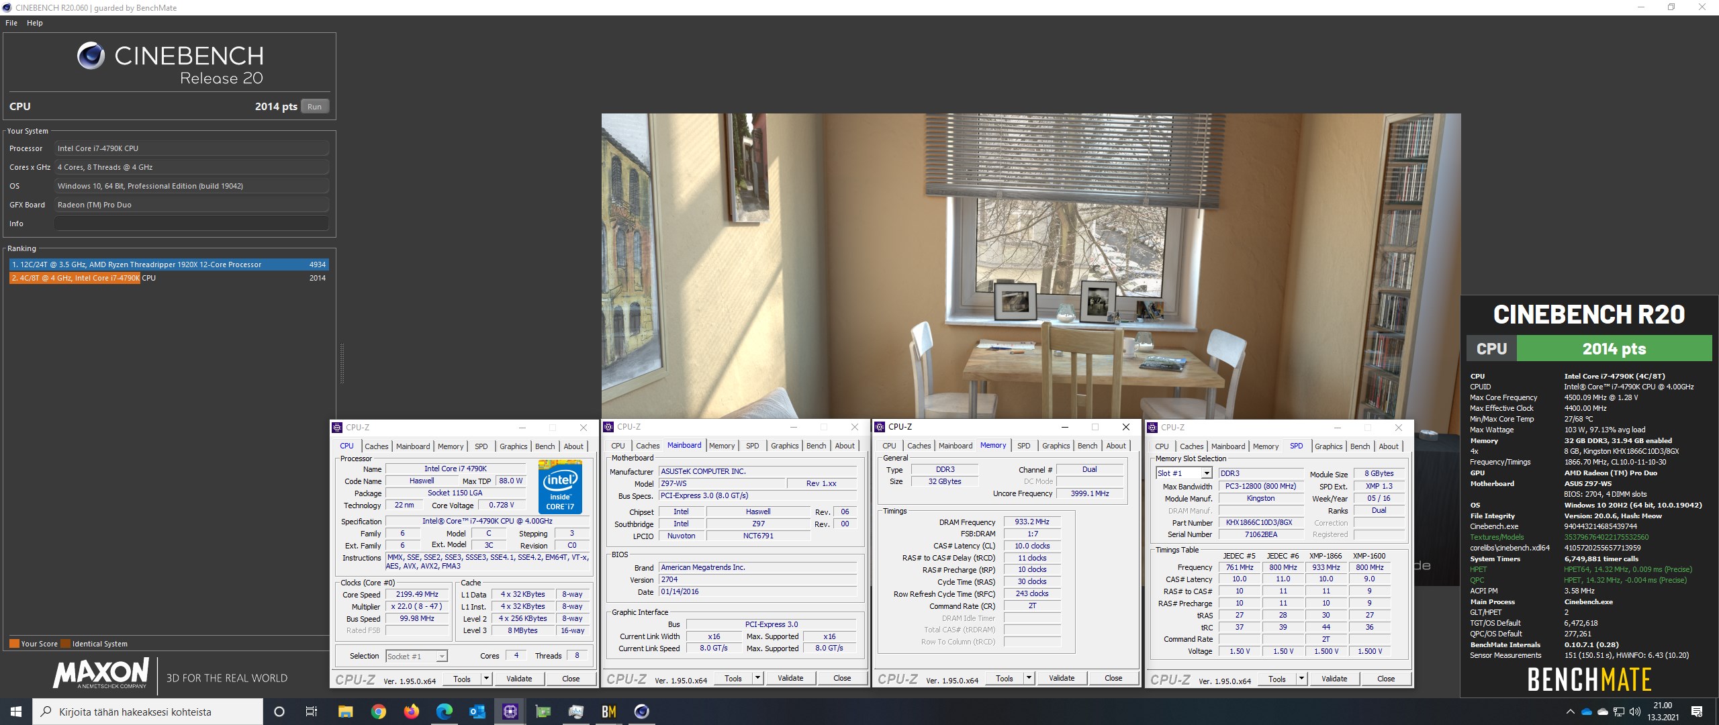Image resolution: width=1719 pixels, height=725 pixels.
Task: Click Tools button in the SPD CPU-Z window
Action: point(1277,679)
